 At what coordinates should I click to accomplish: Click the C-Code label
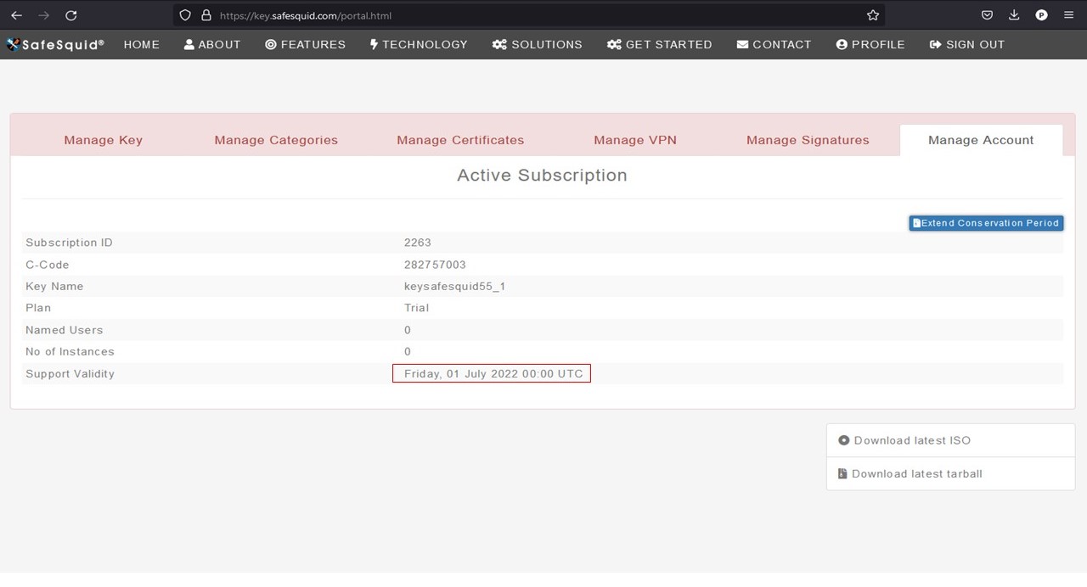pos(47,265)
